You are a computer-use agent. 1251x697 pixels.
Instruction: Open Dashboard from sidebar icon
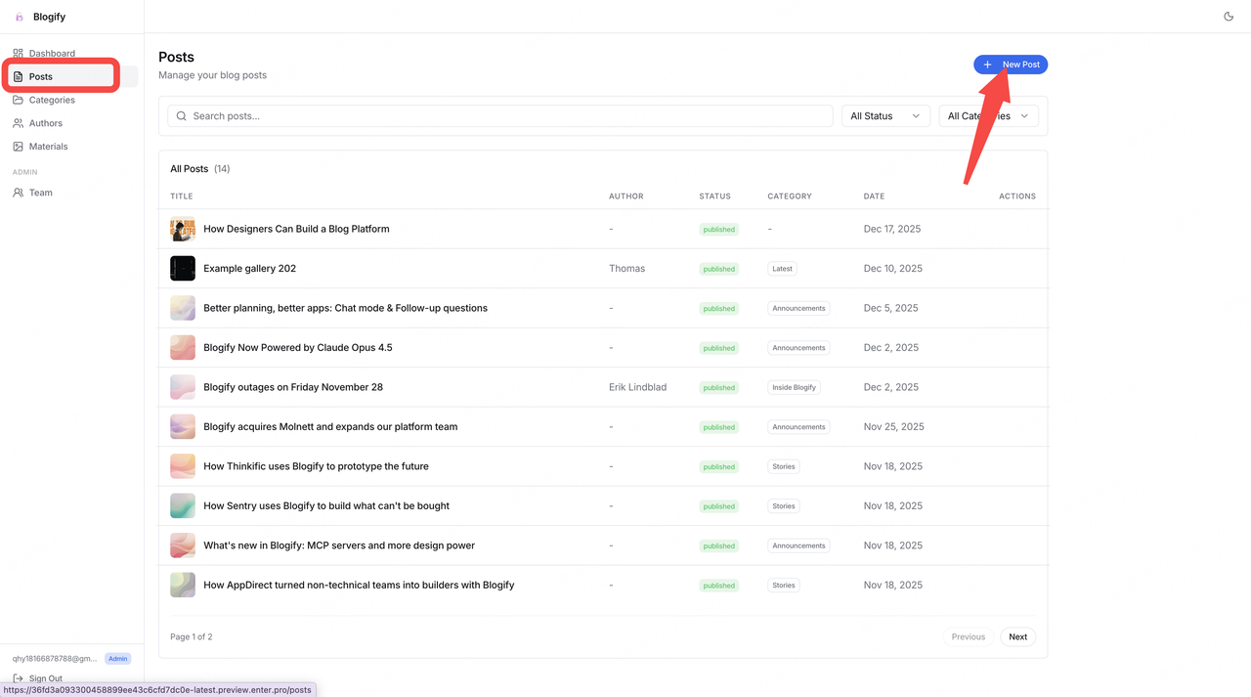click(18, 54)
